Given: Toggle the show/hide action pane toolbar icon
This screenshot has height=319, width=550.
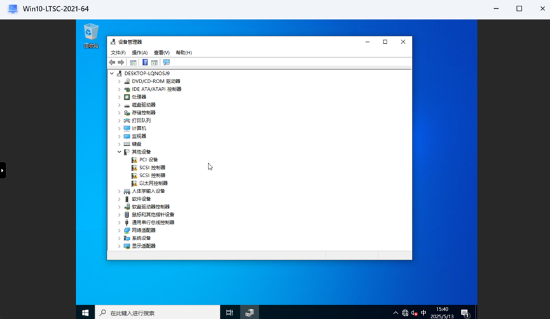Looking at the screenshot, I should (154, 62).
